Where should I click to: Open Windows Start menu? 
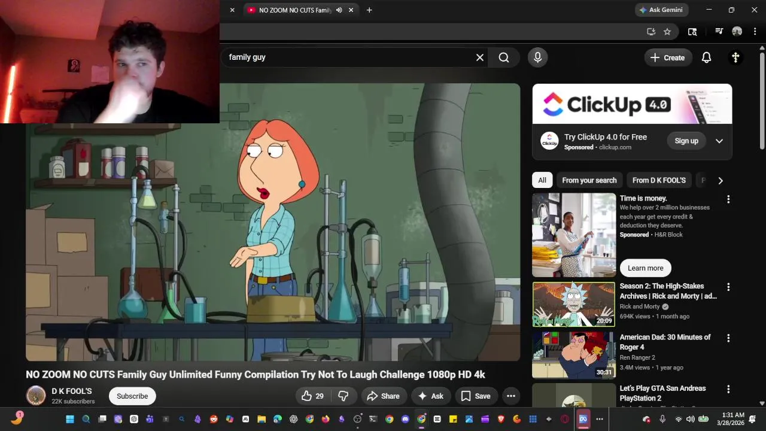coord(70,419)
